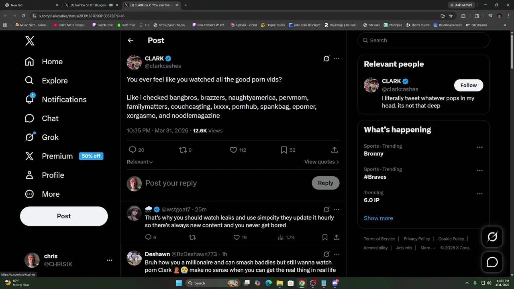Screen dimensions: 514x289
Task: Reload the page
Action: (24, 16)
